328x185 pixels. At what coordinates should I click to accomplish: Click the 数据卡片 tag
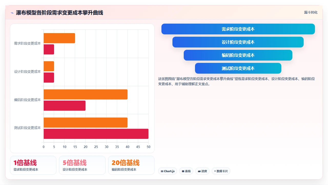pyautogui.click(x=221, y=171)
